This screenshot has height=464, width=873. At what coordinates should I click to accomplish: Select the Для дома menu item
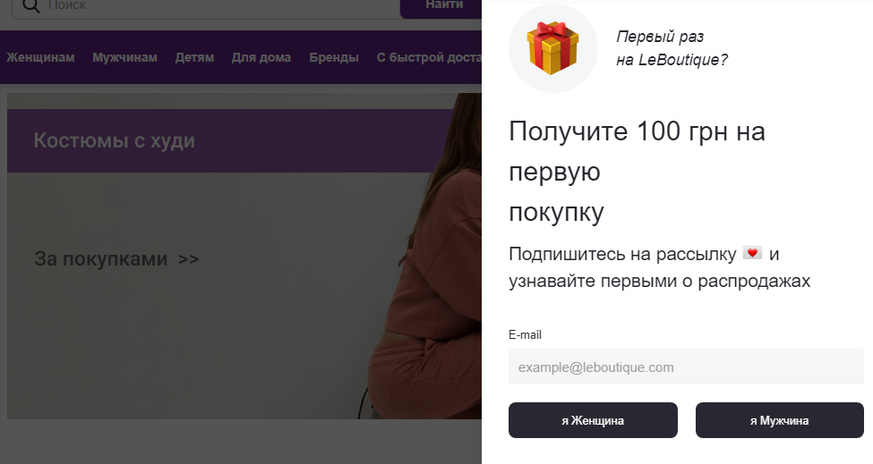click(261, 57)
